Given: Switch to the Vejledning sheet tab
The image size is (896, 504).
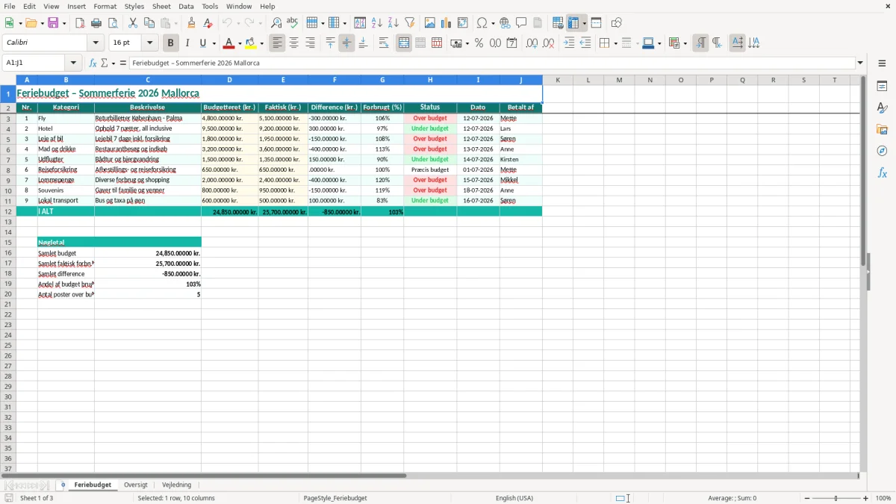Looking at the screenshot, I should [x=177, y=485].
